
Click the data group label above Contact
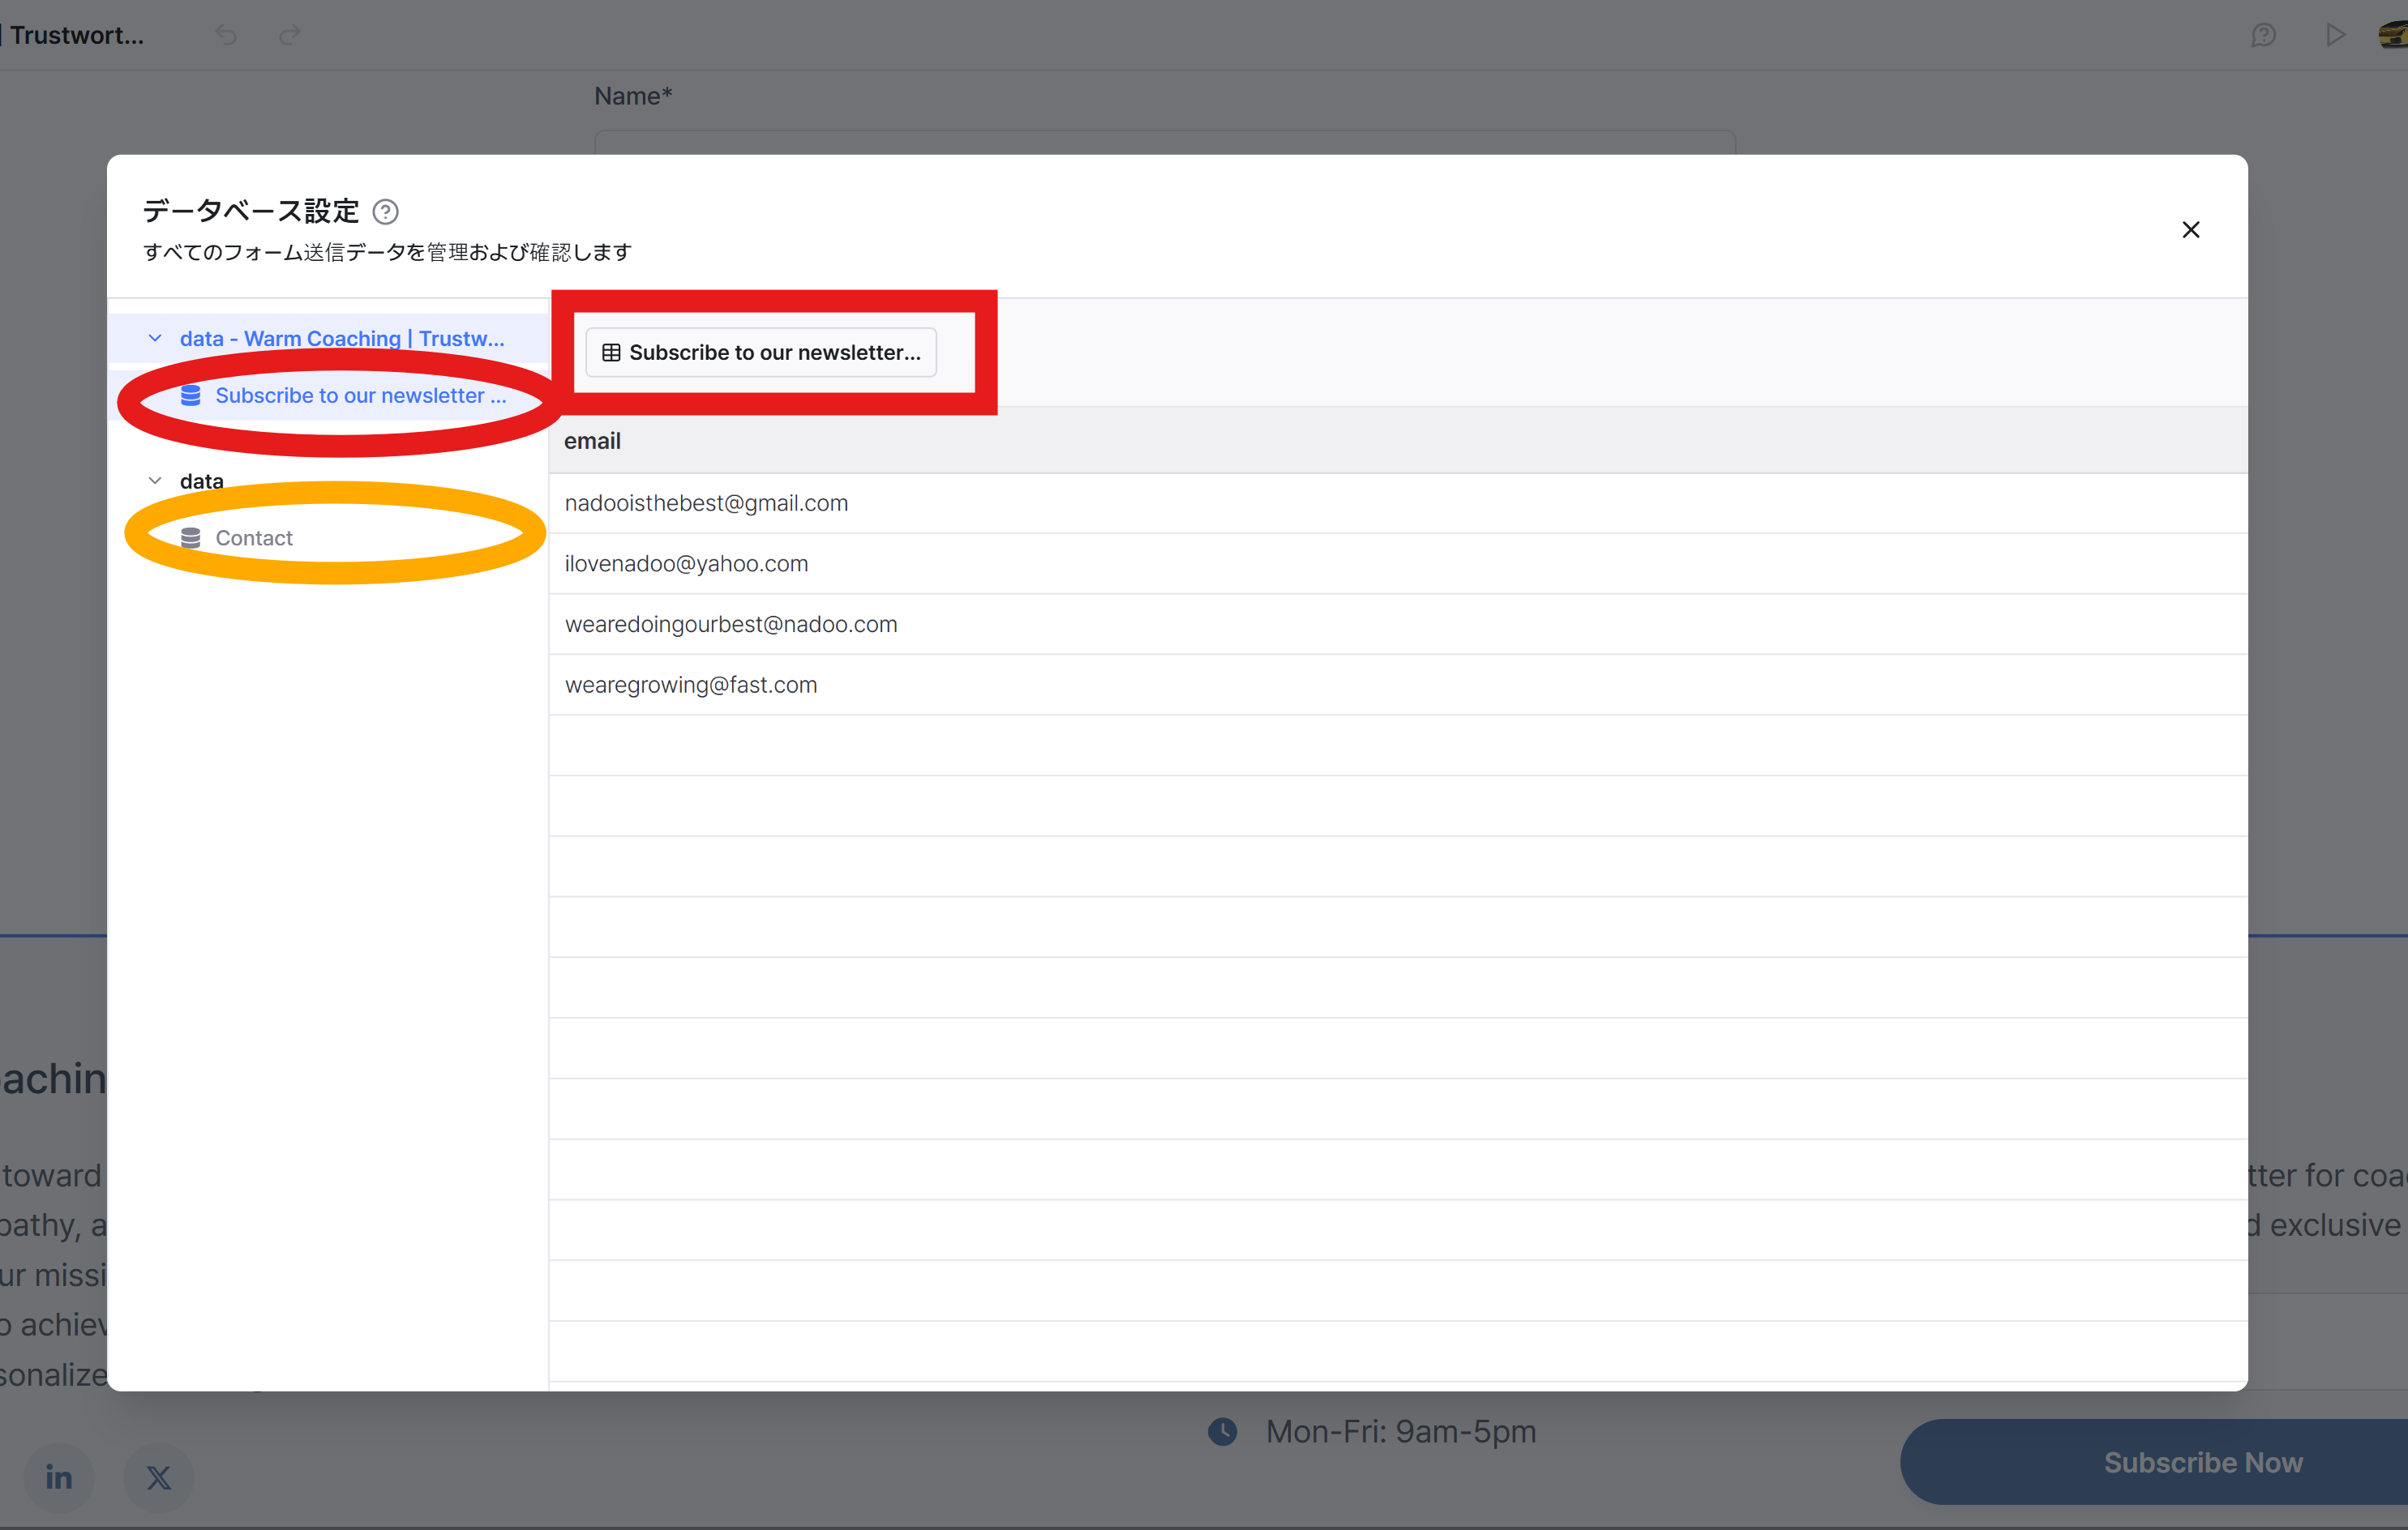[x=201, y=481]
